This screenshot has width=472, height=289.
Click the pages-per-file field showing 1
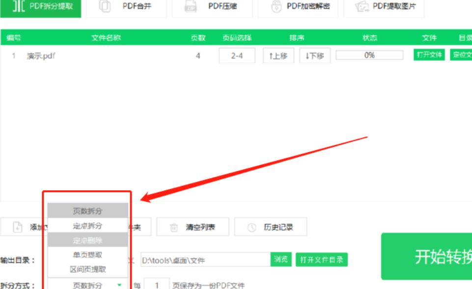coord(157,285)
